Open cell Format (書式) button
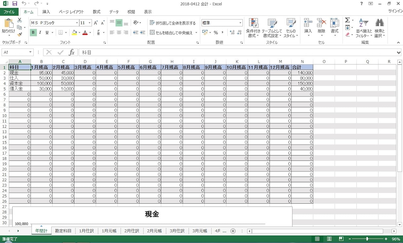 click(x=335, y=28)
